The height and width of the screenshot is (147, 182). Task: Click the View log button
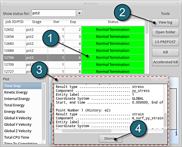point(165,22)
